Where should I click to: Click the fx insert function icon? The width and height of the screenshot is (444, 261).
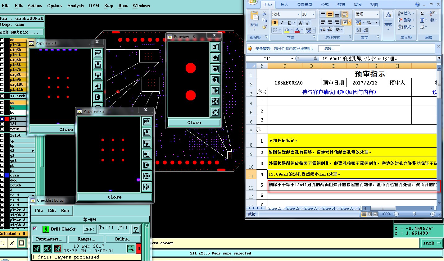click(315, 58)
